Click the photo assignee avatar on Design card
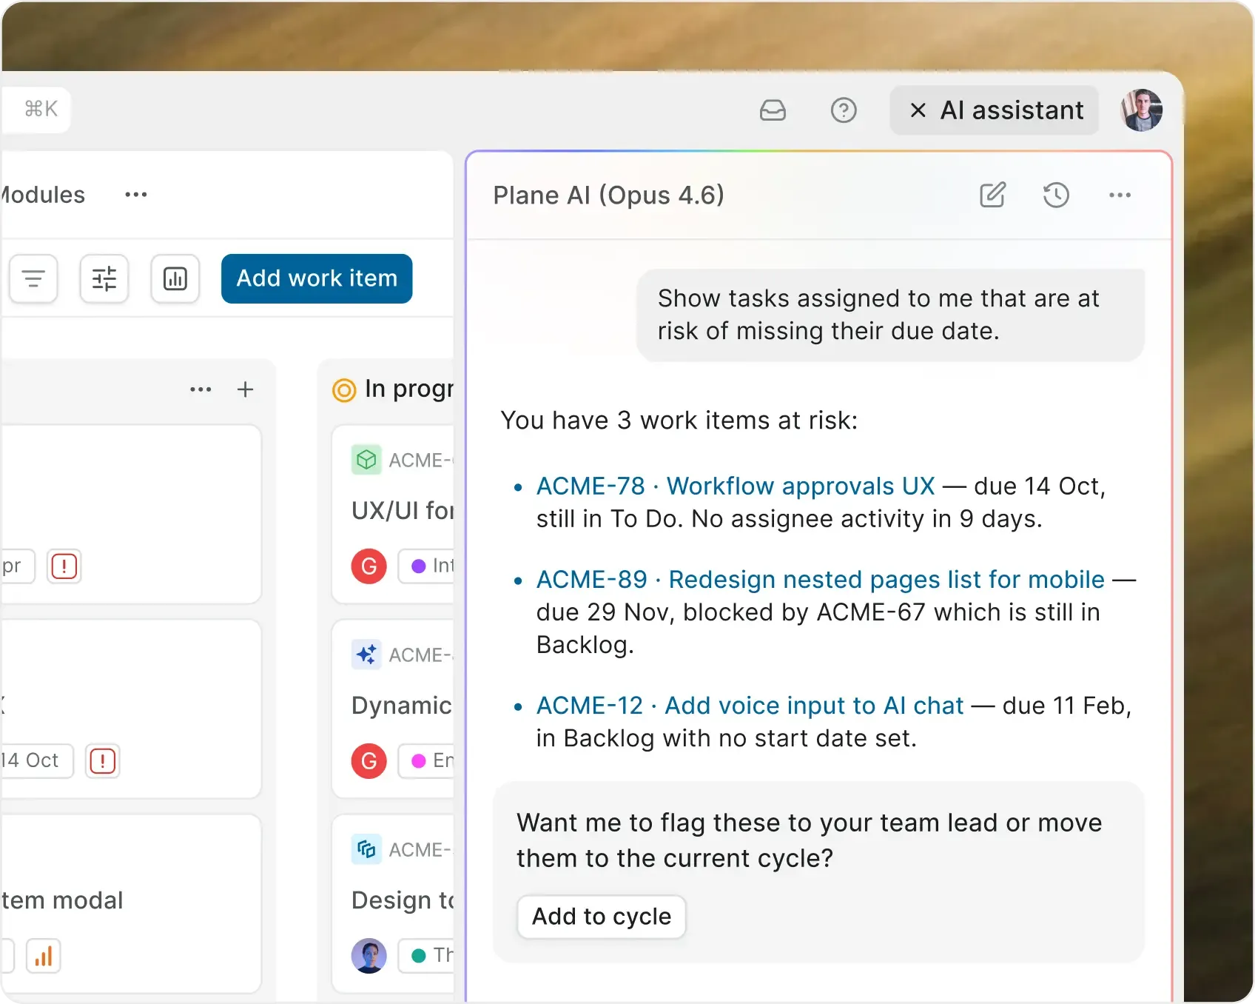The width and height of the screenshot is (1255, 1004). 369,956
